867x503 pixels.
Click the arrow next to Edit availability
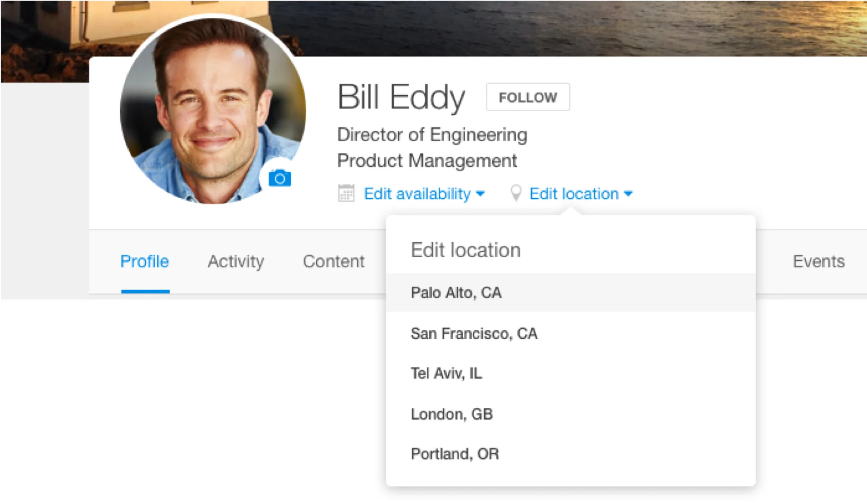pos(480,194)
